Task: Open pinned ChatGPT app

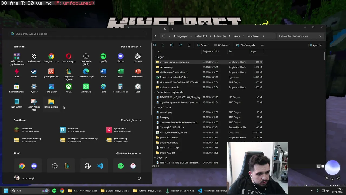Action: (138, 58)
